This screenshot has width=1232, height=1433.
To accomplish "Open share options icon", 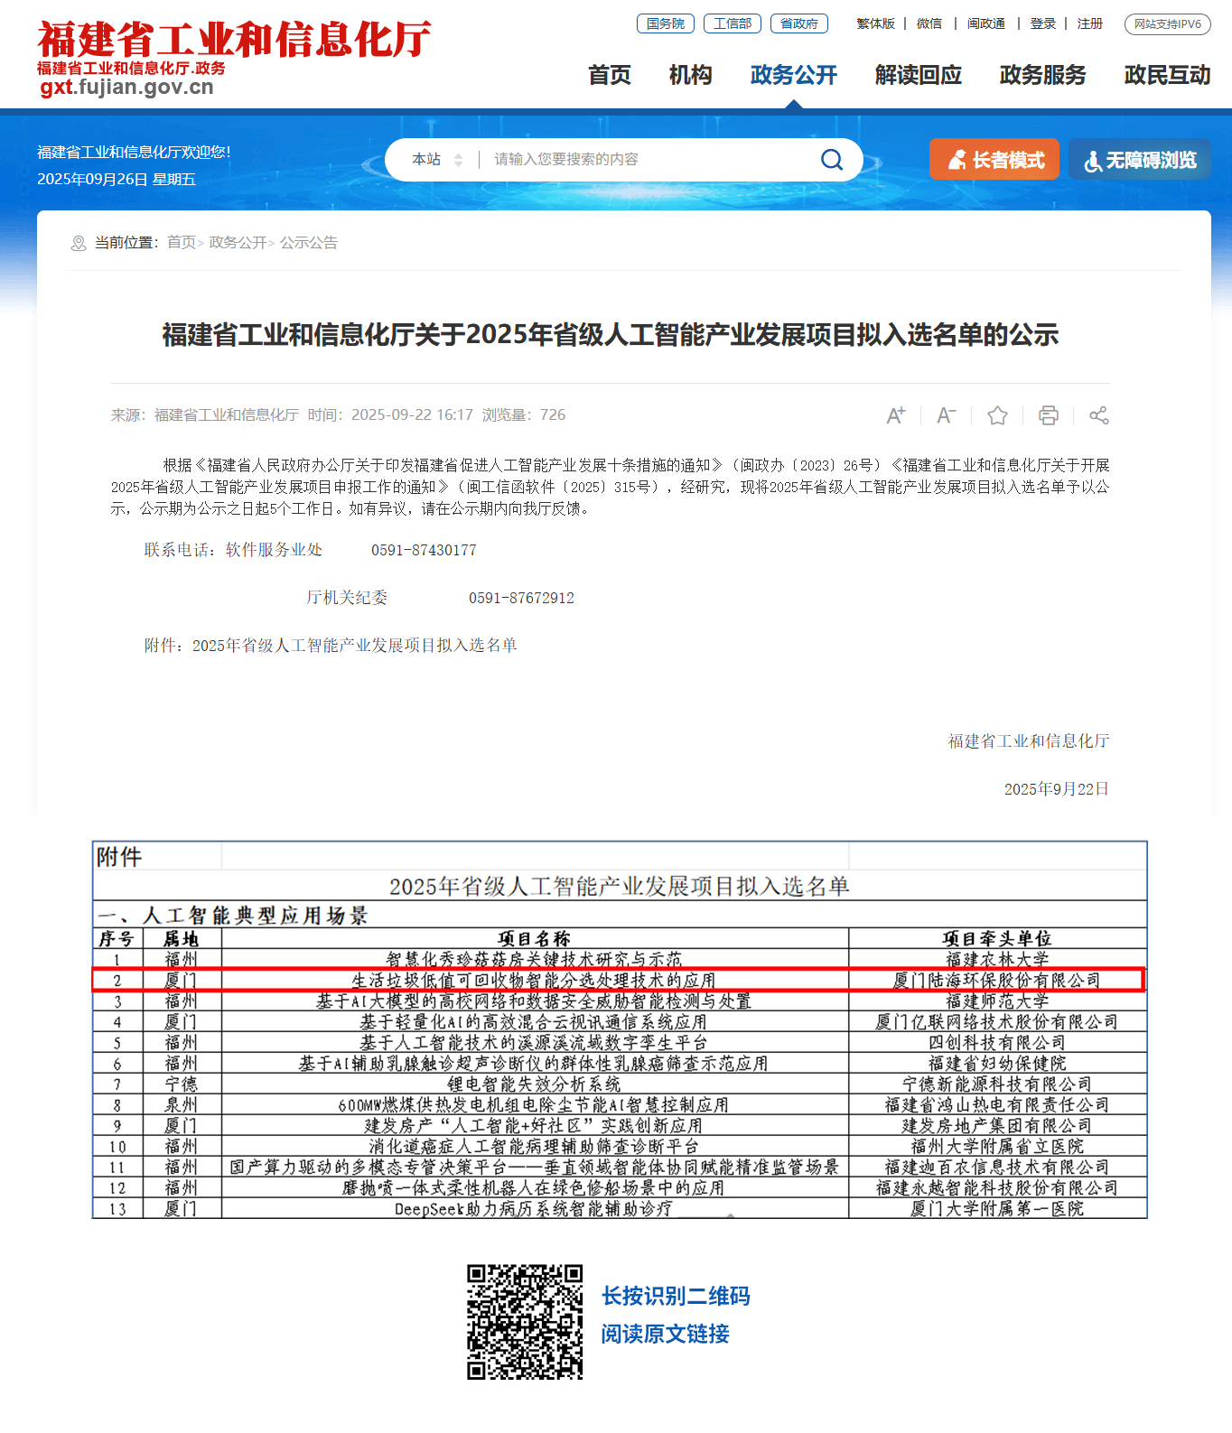I will 1098,415.
